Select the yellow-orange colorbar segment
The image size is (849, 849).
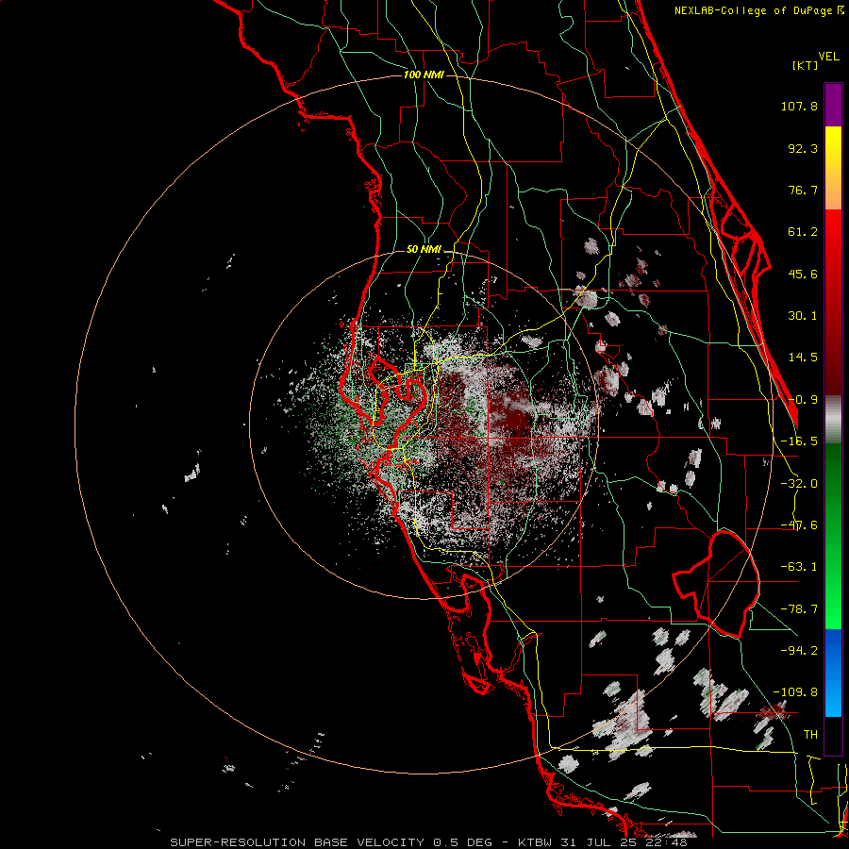pos(833,168)
